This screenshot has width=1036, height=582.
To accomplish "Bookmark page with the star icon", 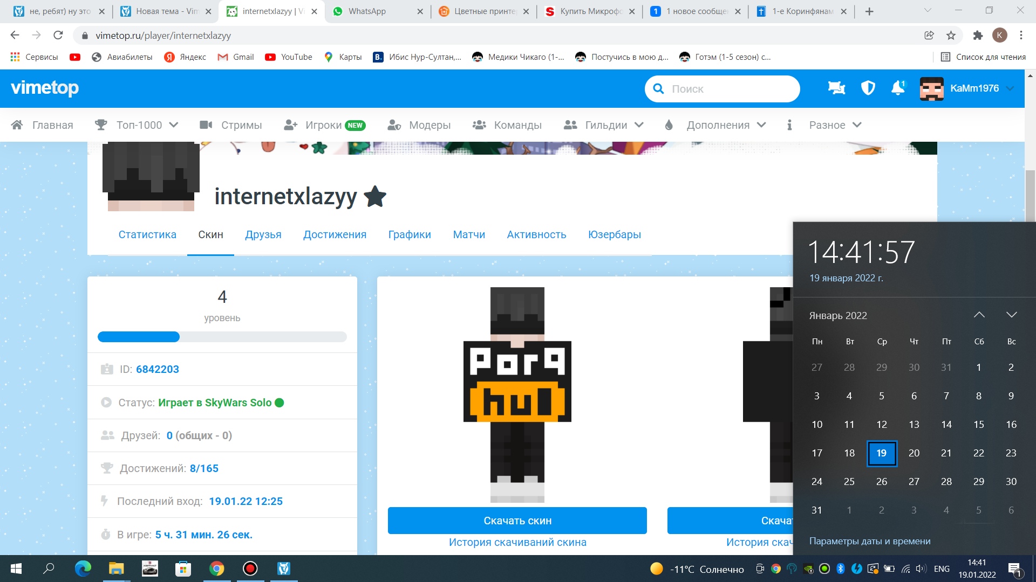I will [x=951, y=36].
